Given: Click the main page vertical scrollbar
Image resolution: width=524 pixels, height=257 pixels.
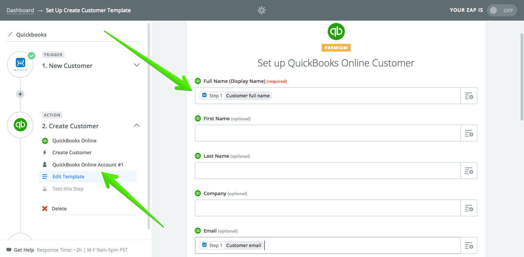Looking at the screenshot, I should tap(522, 76).
